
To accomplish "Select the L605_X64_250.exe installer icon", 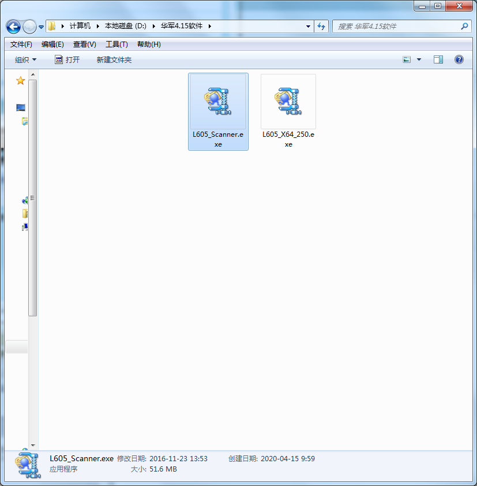I will [288, 101].
